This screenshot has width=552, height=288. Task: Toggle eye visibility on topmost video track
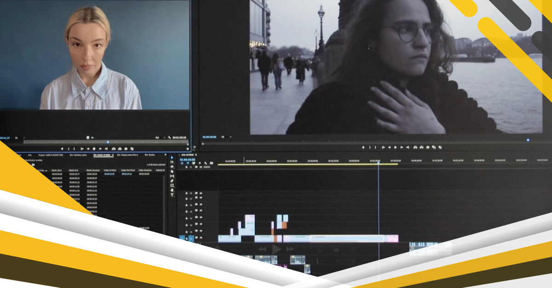pos(201,194)
